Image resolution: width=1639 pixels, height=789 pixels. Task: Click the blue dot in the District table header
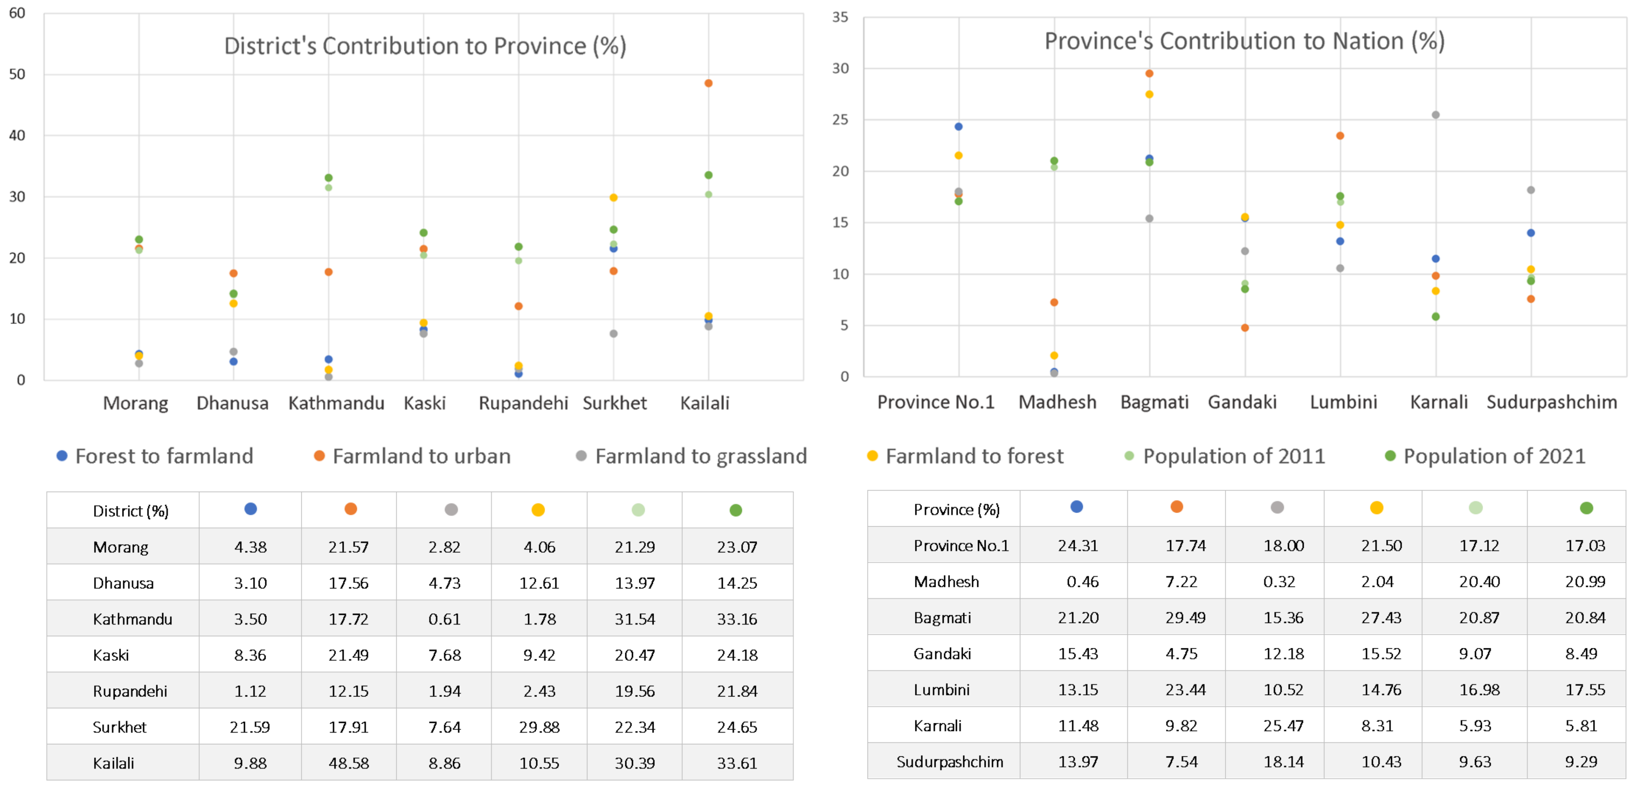(251, 509)
